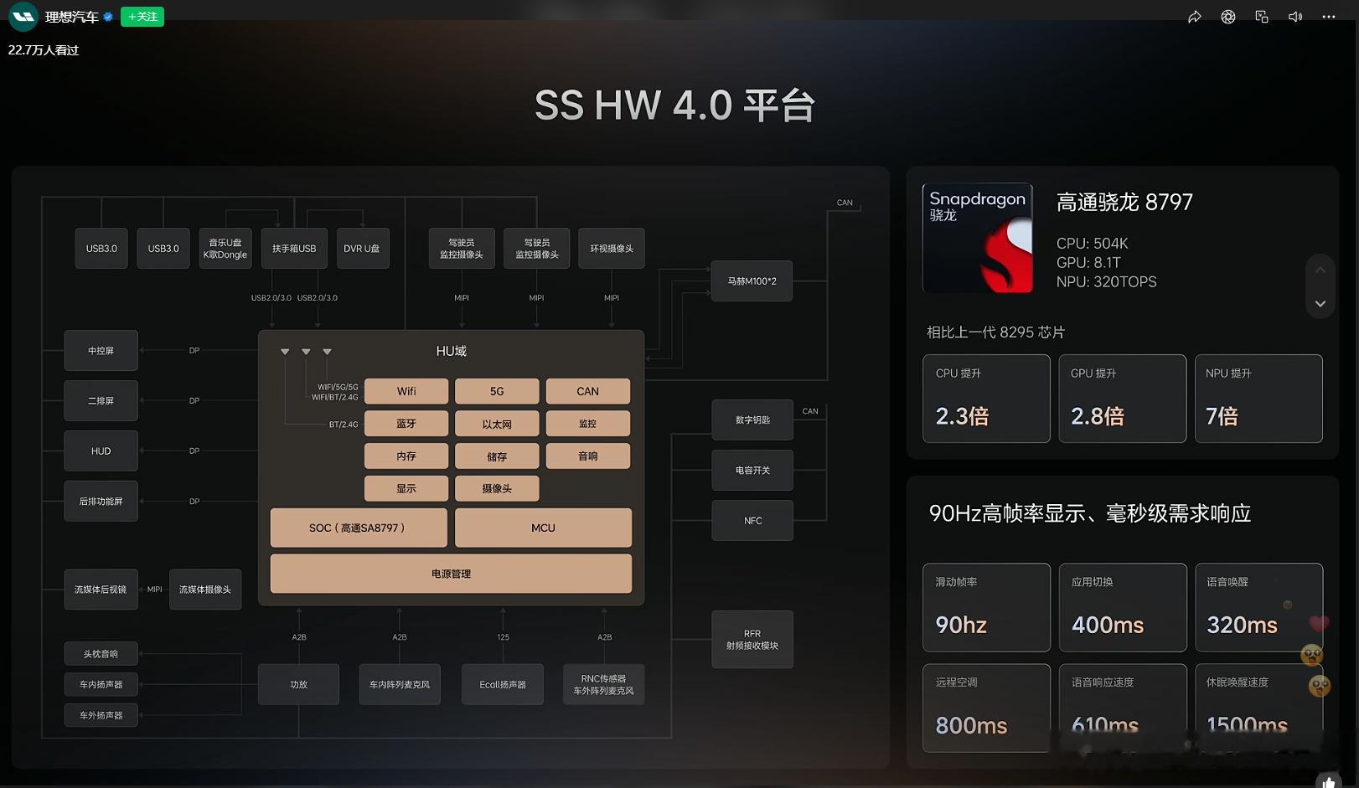Screen dimensions: 1359x788
Task: Open the 理想汽车 channel avatar
Action: (x=23, y=16)
